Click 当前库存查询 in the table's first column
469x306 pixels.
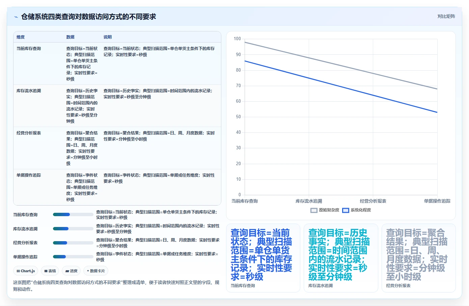[29, 49]
